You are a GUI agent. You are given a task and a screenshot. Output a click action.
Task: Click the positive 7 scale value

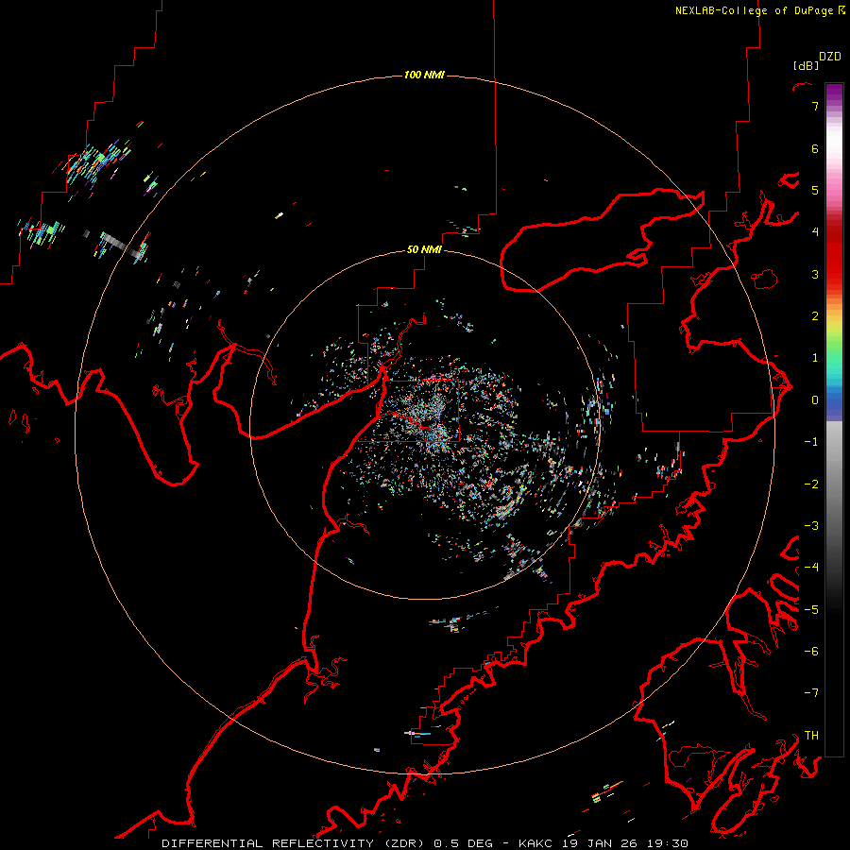815,106
